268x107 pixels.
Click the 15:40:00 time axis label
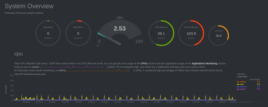click(233, 102)
